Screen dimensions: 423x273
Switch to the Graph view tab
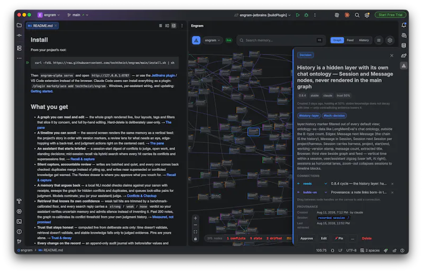point(337,40)
